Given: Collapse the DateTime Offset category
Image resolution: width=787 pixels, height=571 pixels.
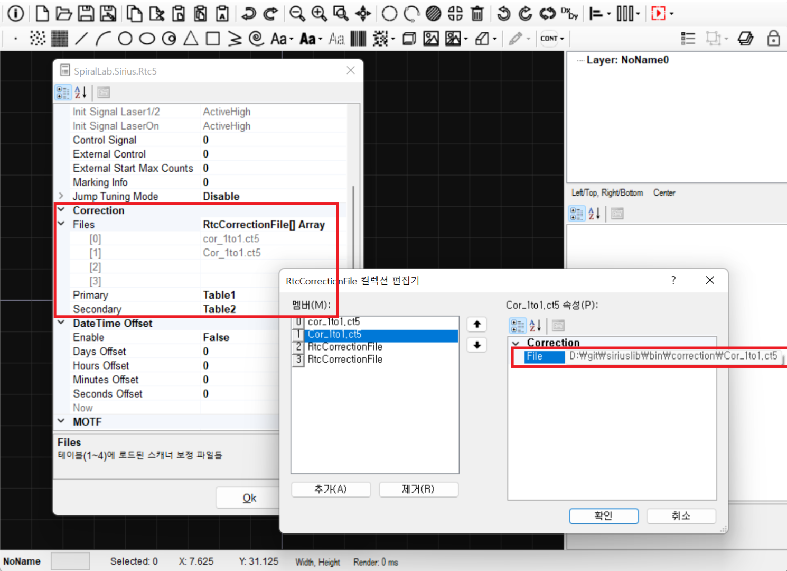Looking at the screenshot, I should (61, 323).
